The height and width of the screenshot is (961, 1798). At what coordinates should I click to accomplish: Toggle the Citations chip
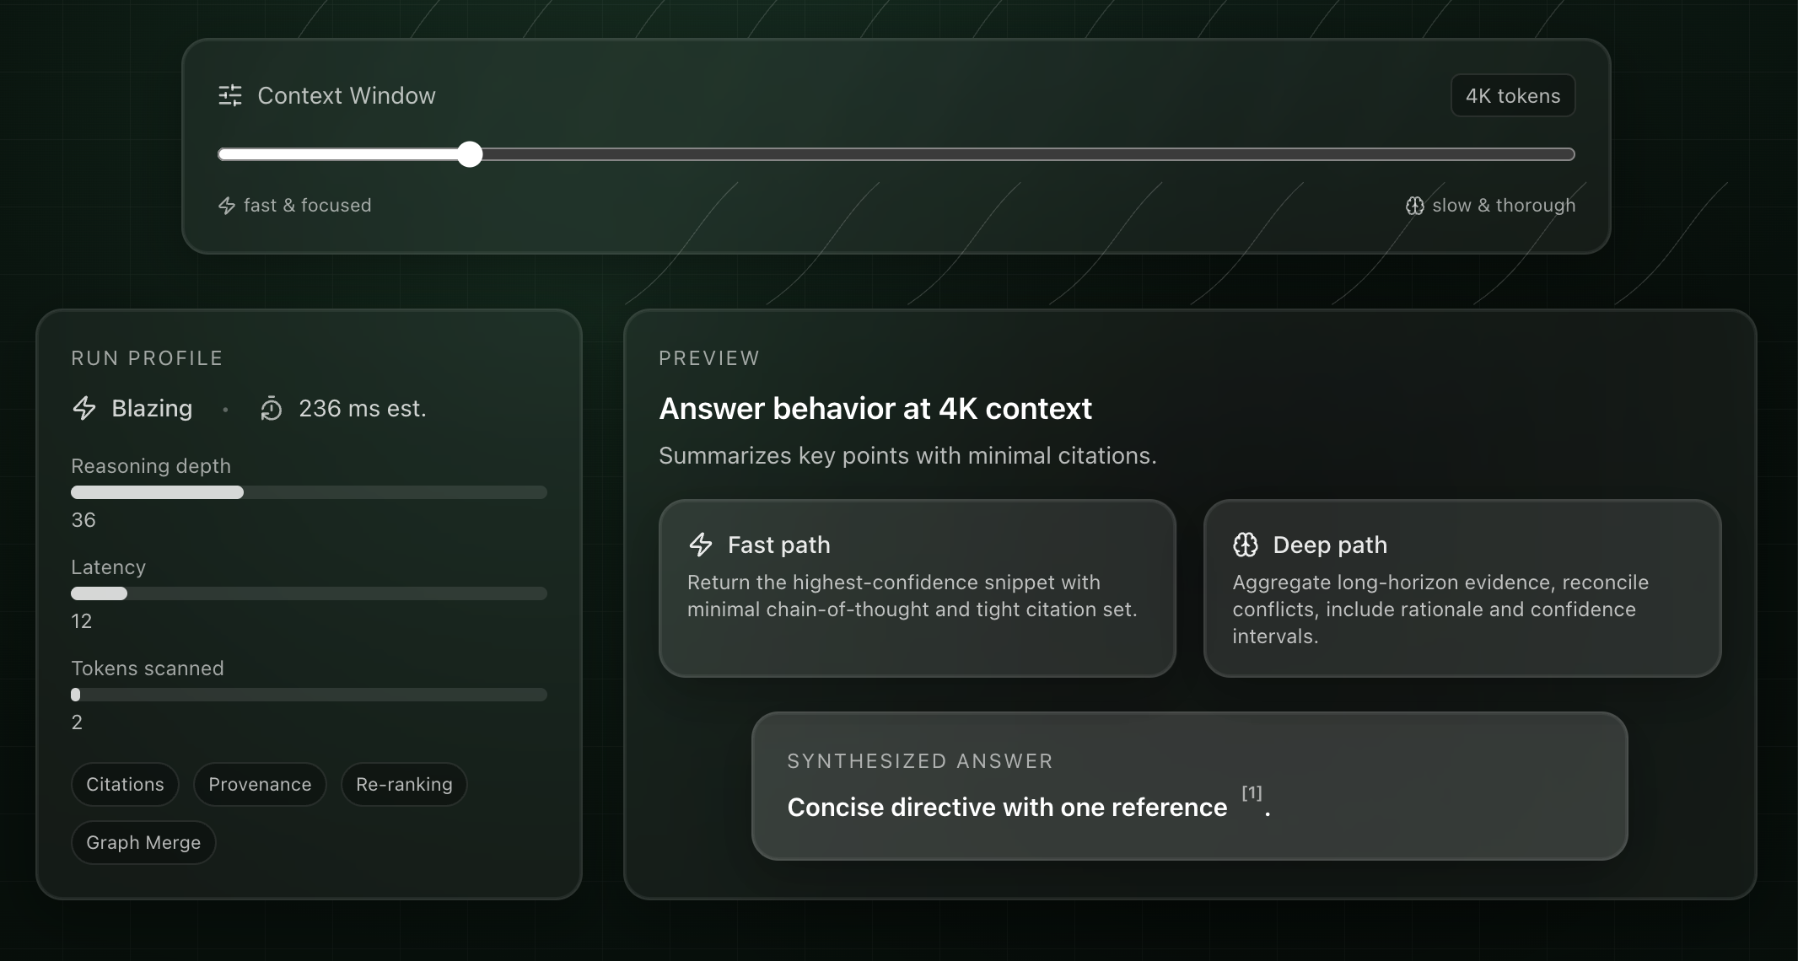pos(125,785)
